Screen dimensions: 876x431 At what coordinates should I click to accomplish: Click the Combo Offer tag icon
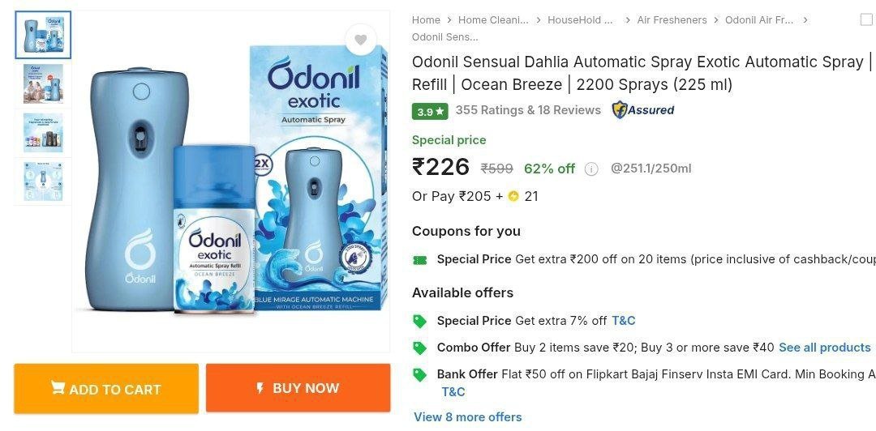click(419, 348)
